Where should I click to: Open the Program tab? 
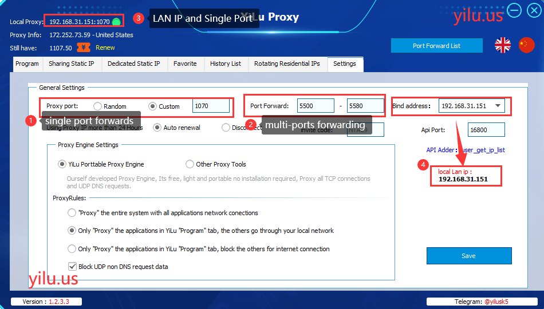pos(27,64)
